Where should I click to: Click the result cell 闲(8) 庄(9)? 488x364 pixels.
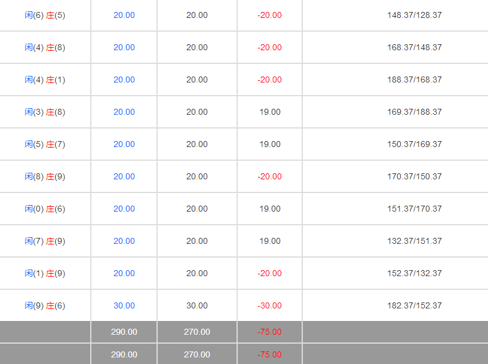point(45,176)
